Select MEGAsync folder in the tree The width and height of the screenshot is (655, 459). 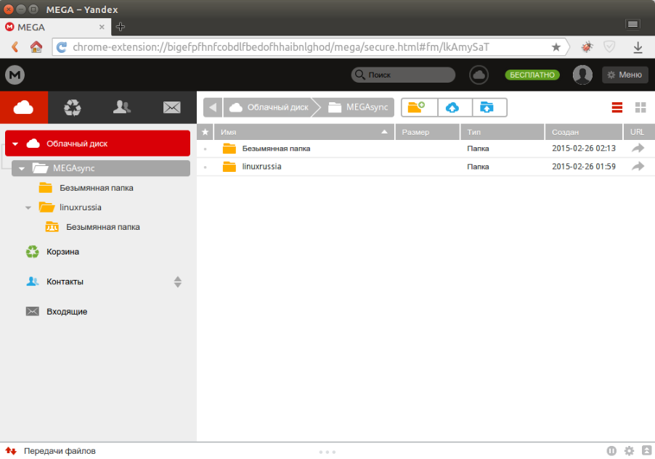[101, 168]
